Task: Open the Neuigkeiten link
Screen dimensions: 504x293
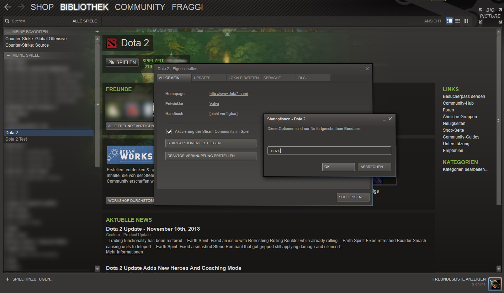Action: point(454,124)
